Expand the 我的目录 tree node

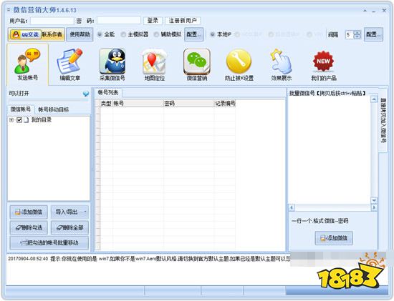(x=11, y=120)
